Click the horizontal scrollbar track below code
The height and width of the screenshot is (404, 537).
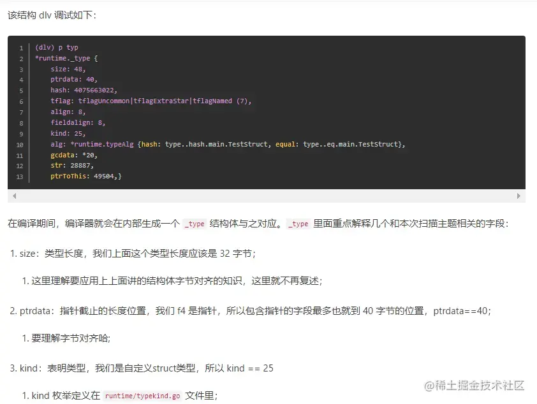[267, 196]
